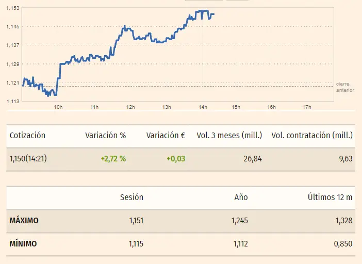Select the MÍNIMO row label
Screen dimensions: 362x264
click(23, 243)
